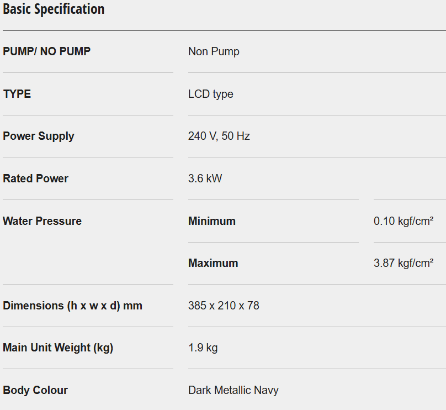The width and height of the screenshot is (446, 410).
Task: Select the 385 x 210 x 78 value
Action: pyautogui.click(x=224, y=306)
